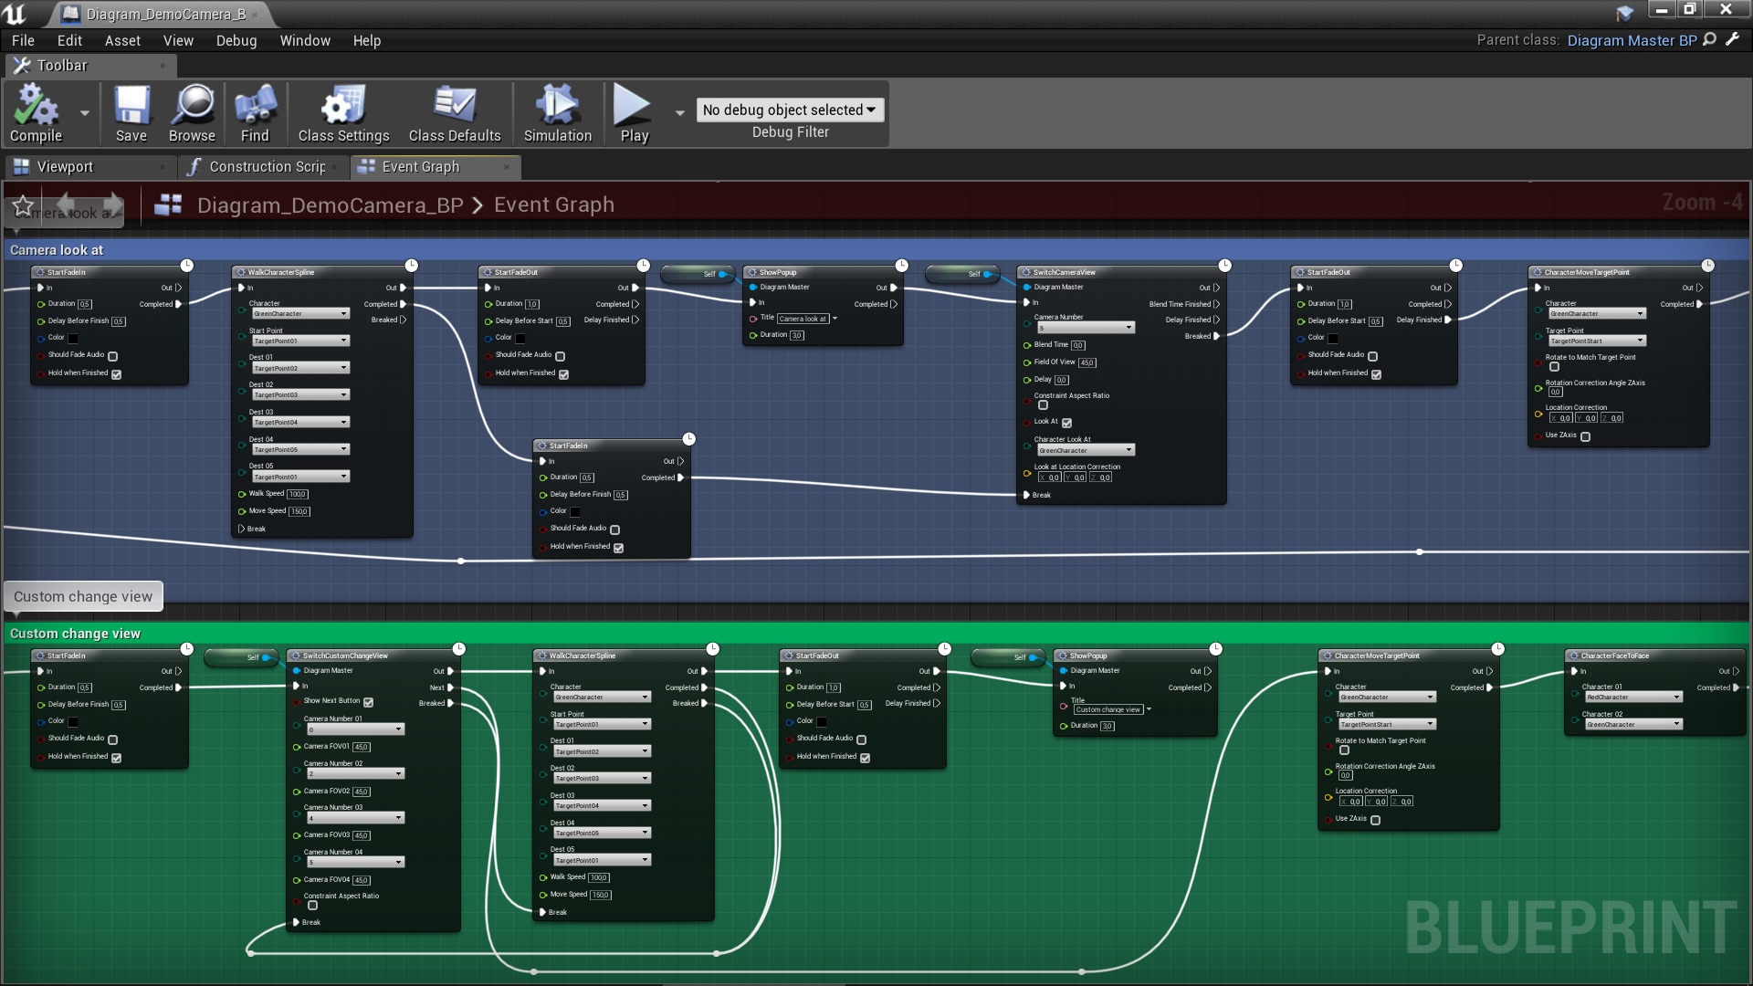Open the No debug object selected dropdown
The width and height of the screenshot is (1753, 986).
(789, 110)
